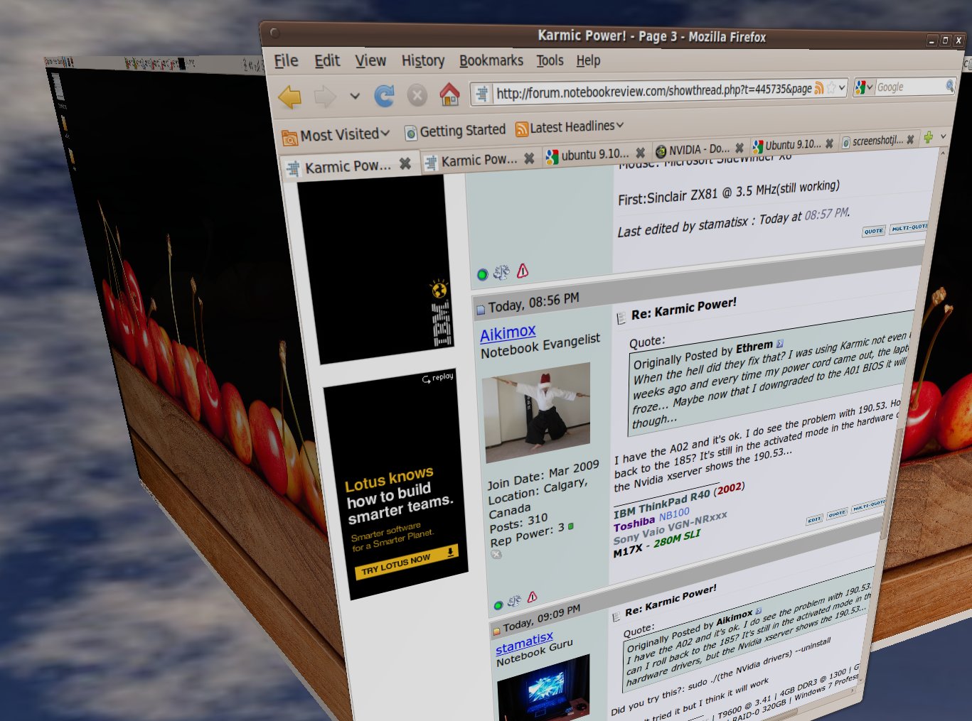Viewport: 972px width, 721px height.
Task: Close the NVIDIA - Do... tab
Action: pyautogui.click(x=739, y=148)
